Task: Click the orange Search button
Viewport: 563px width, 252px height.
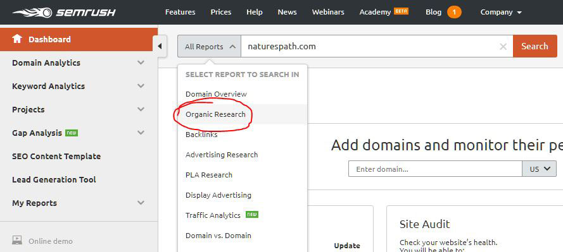Action: (x=535, y=46)
